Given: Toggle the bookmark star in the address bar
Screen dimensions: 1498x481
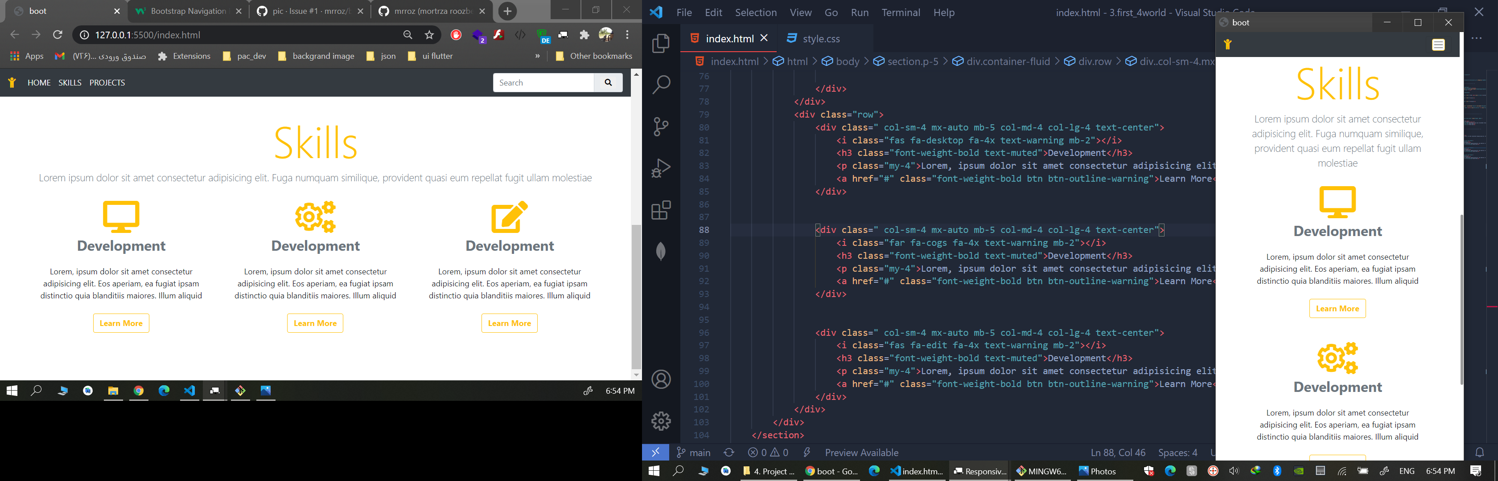Looking at the screenshot, I should tap(428, 34).
